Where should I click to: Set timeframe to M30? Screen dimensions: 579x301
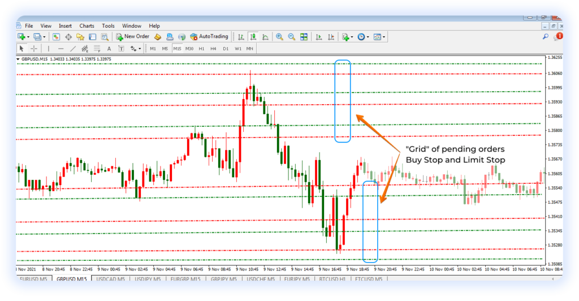click(189, 49)
